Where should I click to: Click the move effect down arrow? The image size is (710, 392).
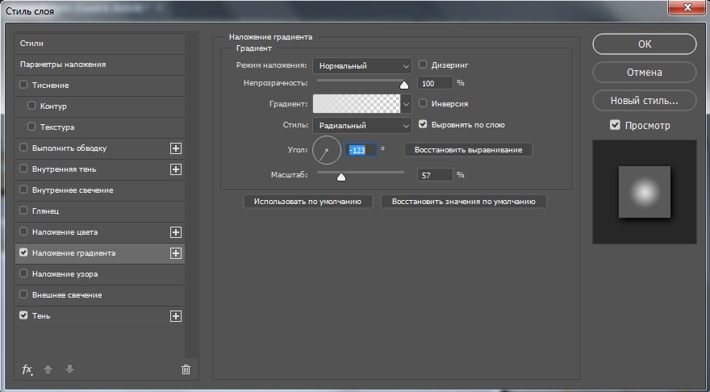click(69, 369)
